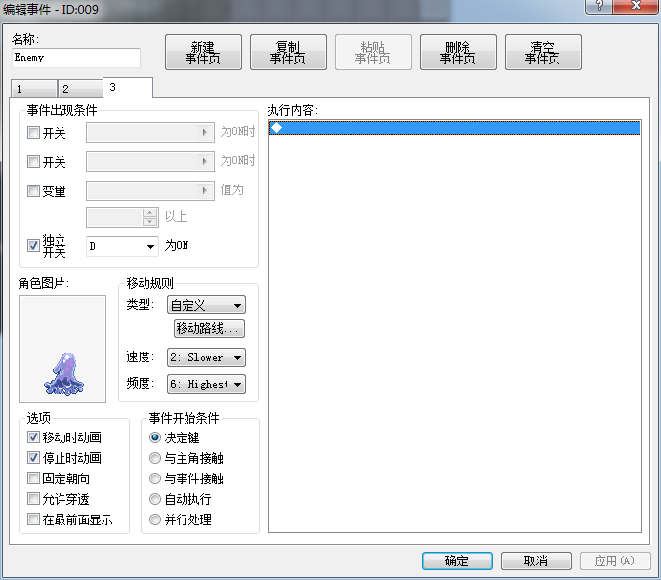Select the 自动执行 trigger radio button
This screenshot has height=580, width=661.
click(155, 499)
